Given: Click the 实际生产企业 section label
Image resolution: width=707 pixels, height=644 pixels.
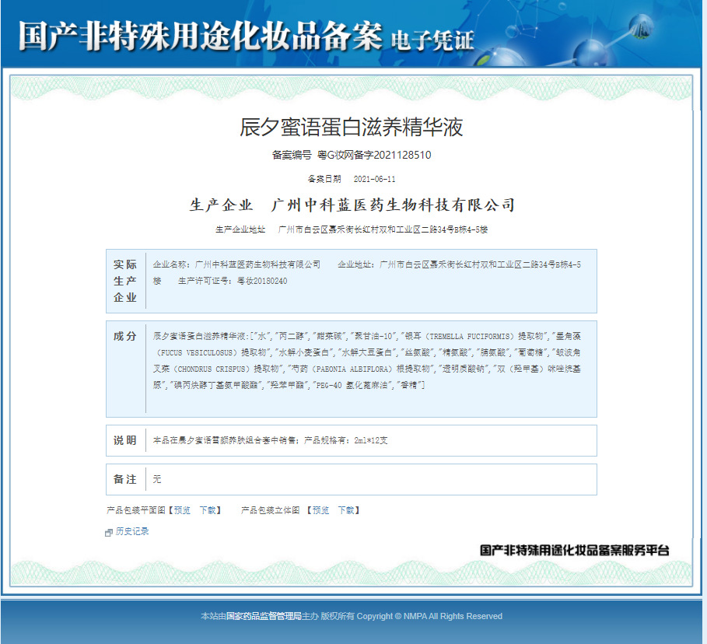Looking at the screenshot, I should pyautogui.click(x=125, y=281).
